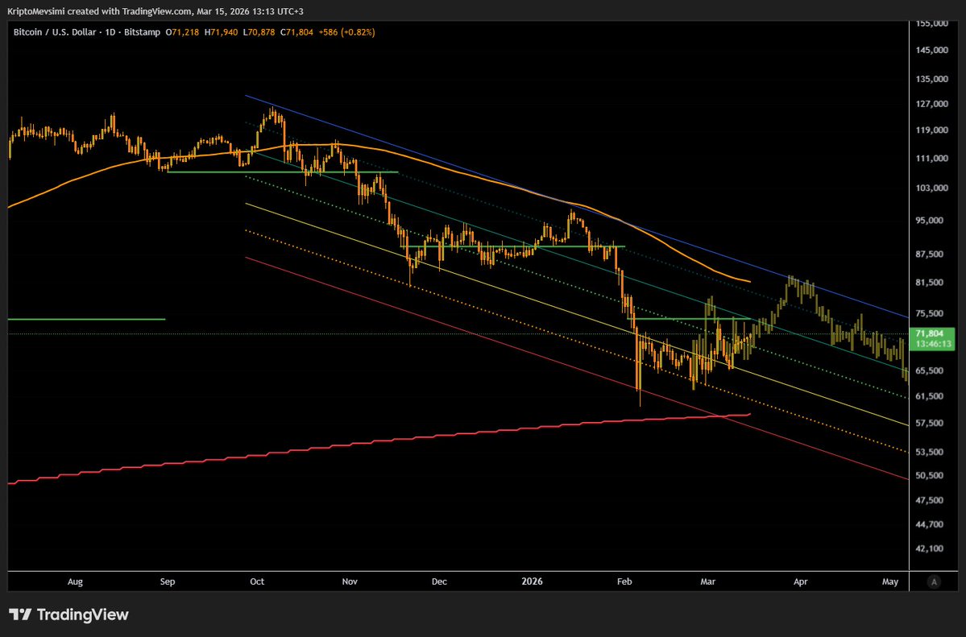Click the 119,000 price axis label
Screen dimensions: 966x637
pyautogui.click(x=931, y=130)
